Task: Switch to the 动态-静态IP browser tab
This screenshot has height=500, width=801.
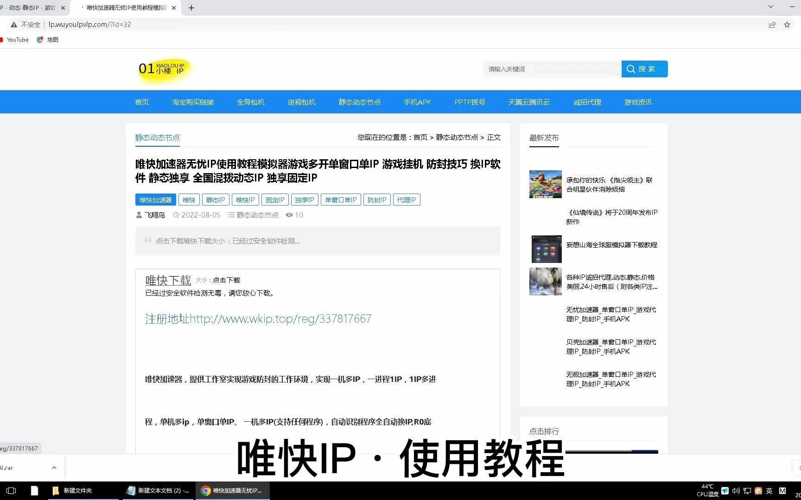Action: click(x=28, y=8)
